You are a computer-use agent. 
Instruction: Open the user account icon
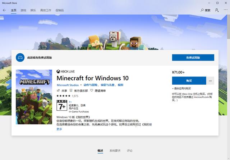(217, 10)
